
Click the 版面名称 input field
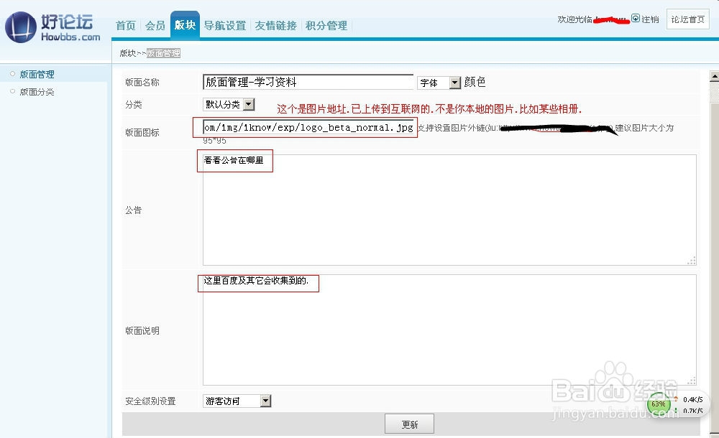[x=308, y=82]
